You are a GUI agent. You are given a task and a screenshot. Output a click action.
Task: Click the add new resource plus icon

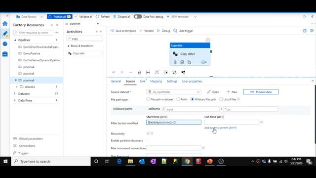[x=57, y=32]
